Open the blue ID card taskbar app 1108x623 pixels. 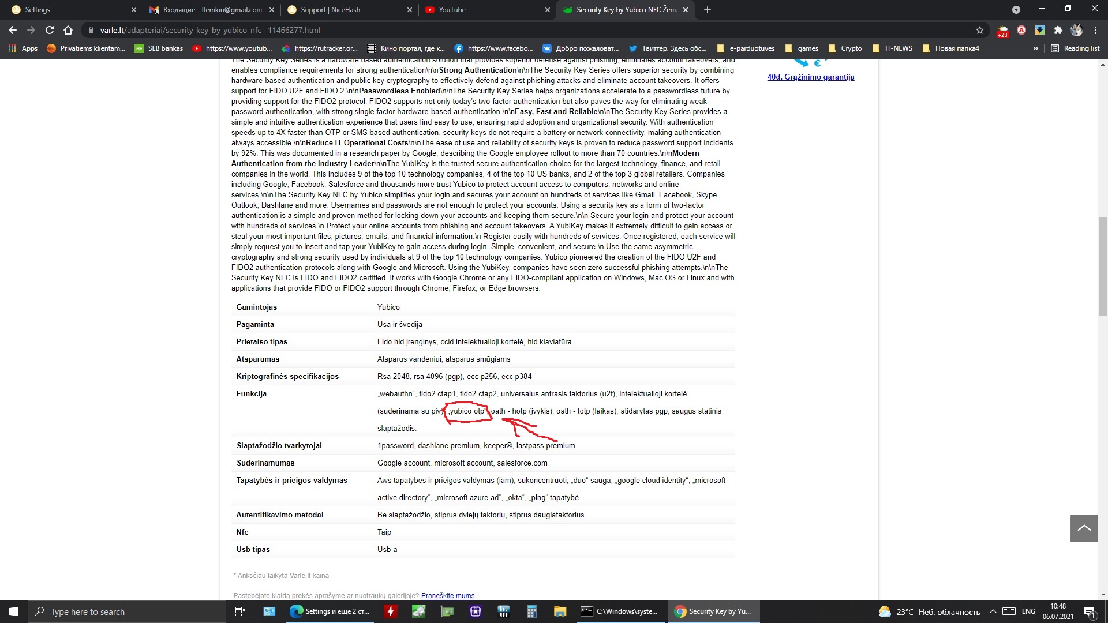(x=269, y=611)
